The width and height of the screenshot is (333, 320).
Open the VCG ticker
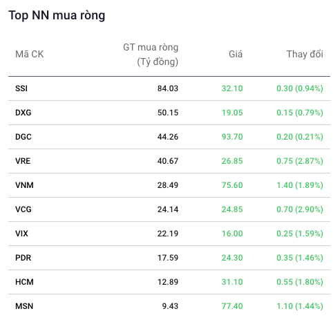(x=23, y=209)
